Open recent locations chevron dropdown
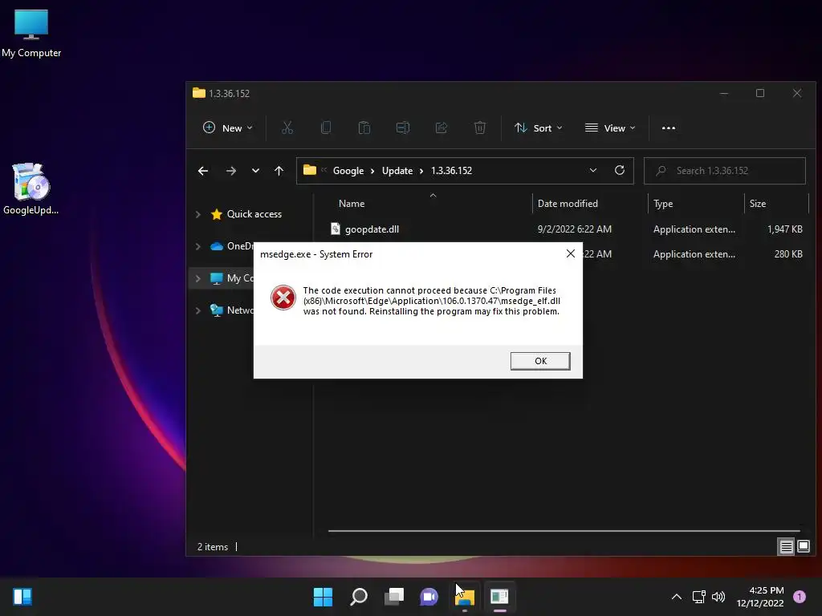This screenshot has height=616, width=822. point(255,171)
